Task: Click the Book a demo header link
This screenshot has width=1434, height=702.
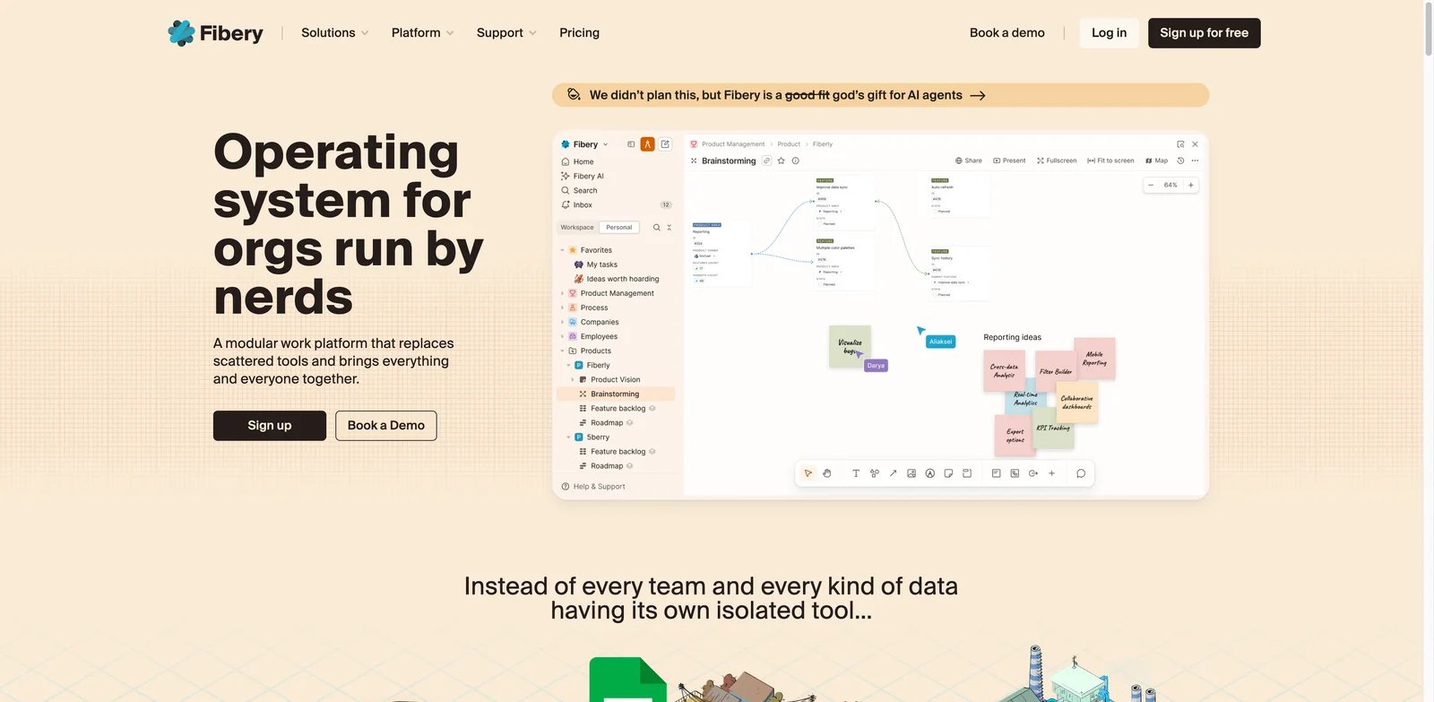Action: [1007, 33]
